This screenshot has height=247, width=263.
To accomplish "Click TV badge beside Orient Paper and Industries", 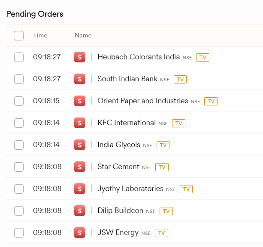I will click(x=211, y=101).
